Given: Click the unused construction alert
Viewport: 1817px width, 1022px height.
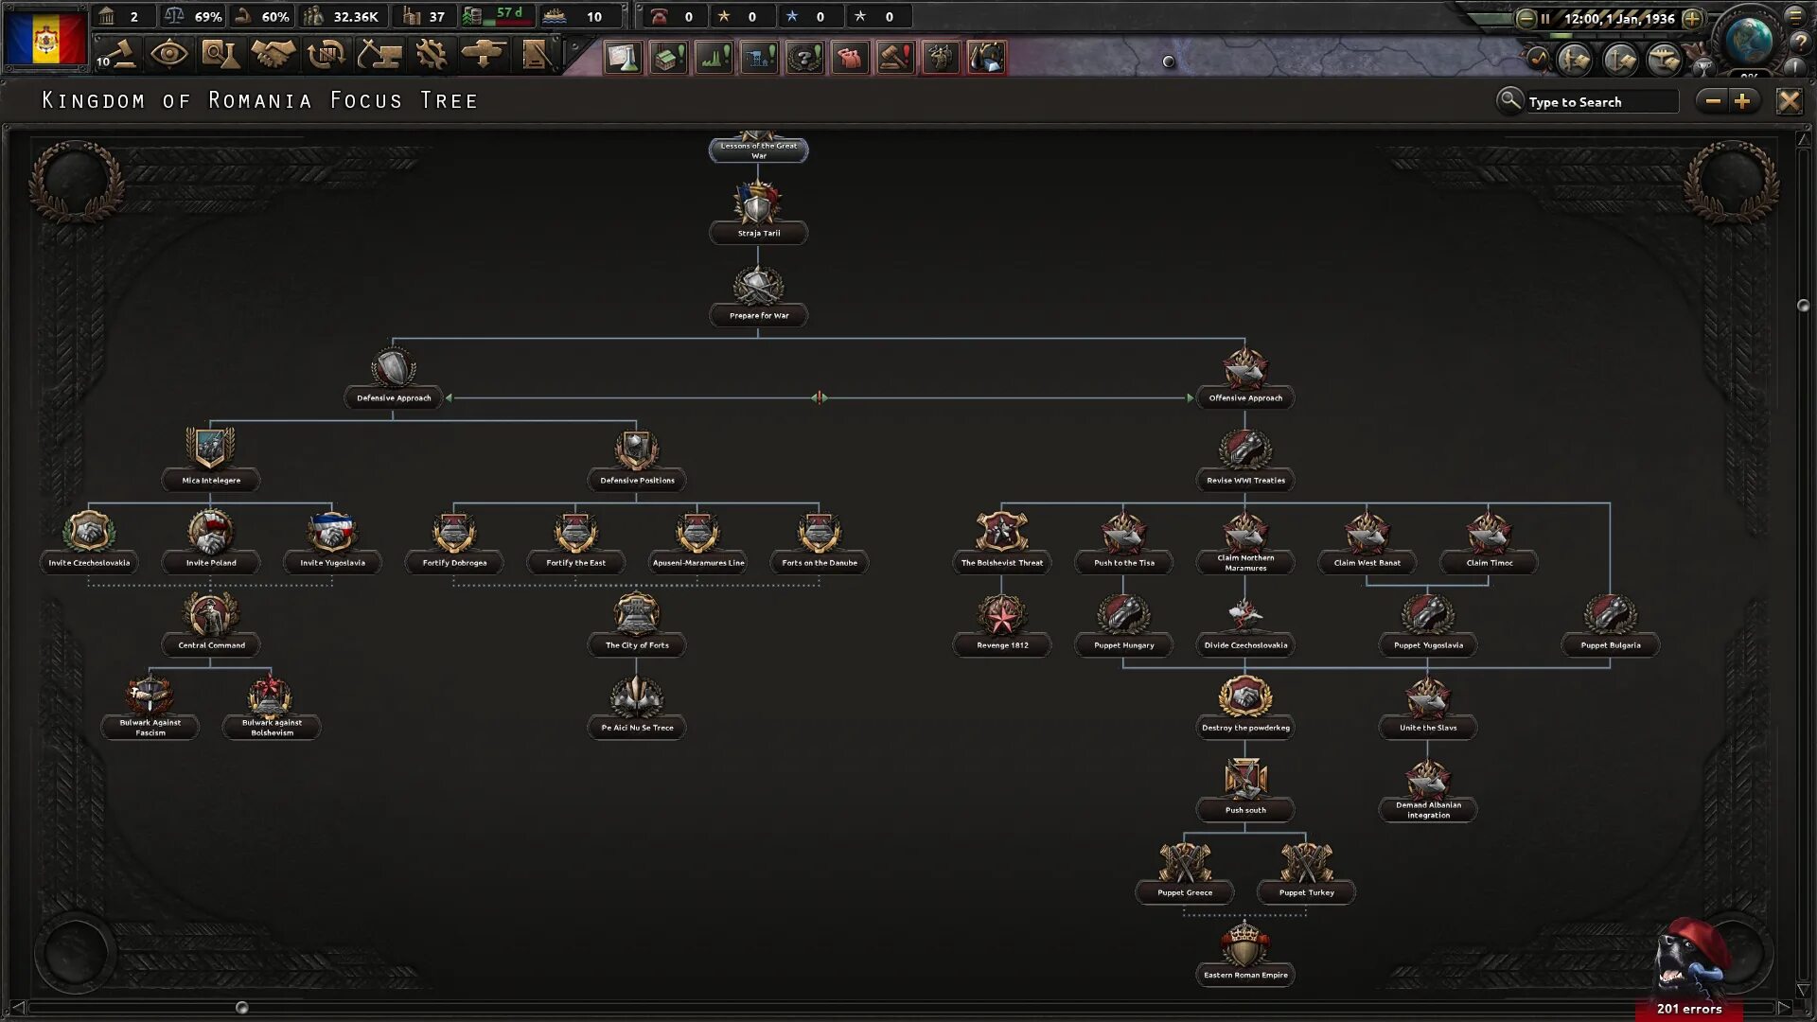Looking at the screenshot, I should (668, 57).
